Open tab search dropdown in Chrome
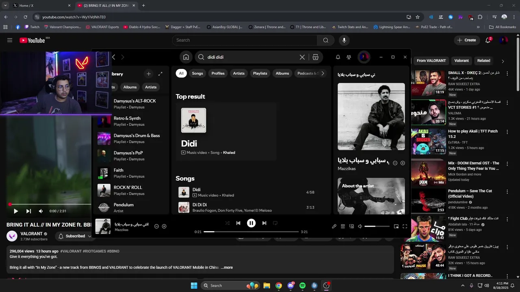This screenshot has width=520, height=292. click(x=5, y=6)
